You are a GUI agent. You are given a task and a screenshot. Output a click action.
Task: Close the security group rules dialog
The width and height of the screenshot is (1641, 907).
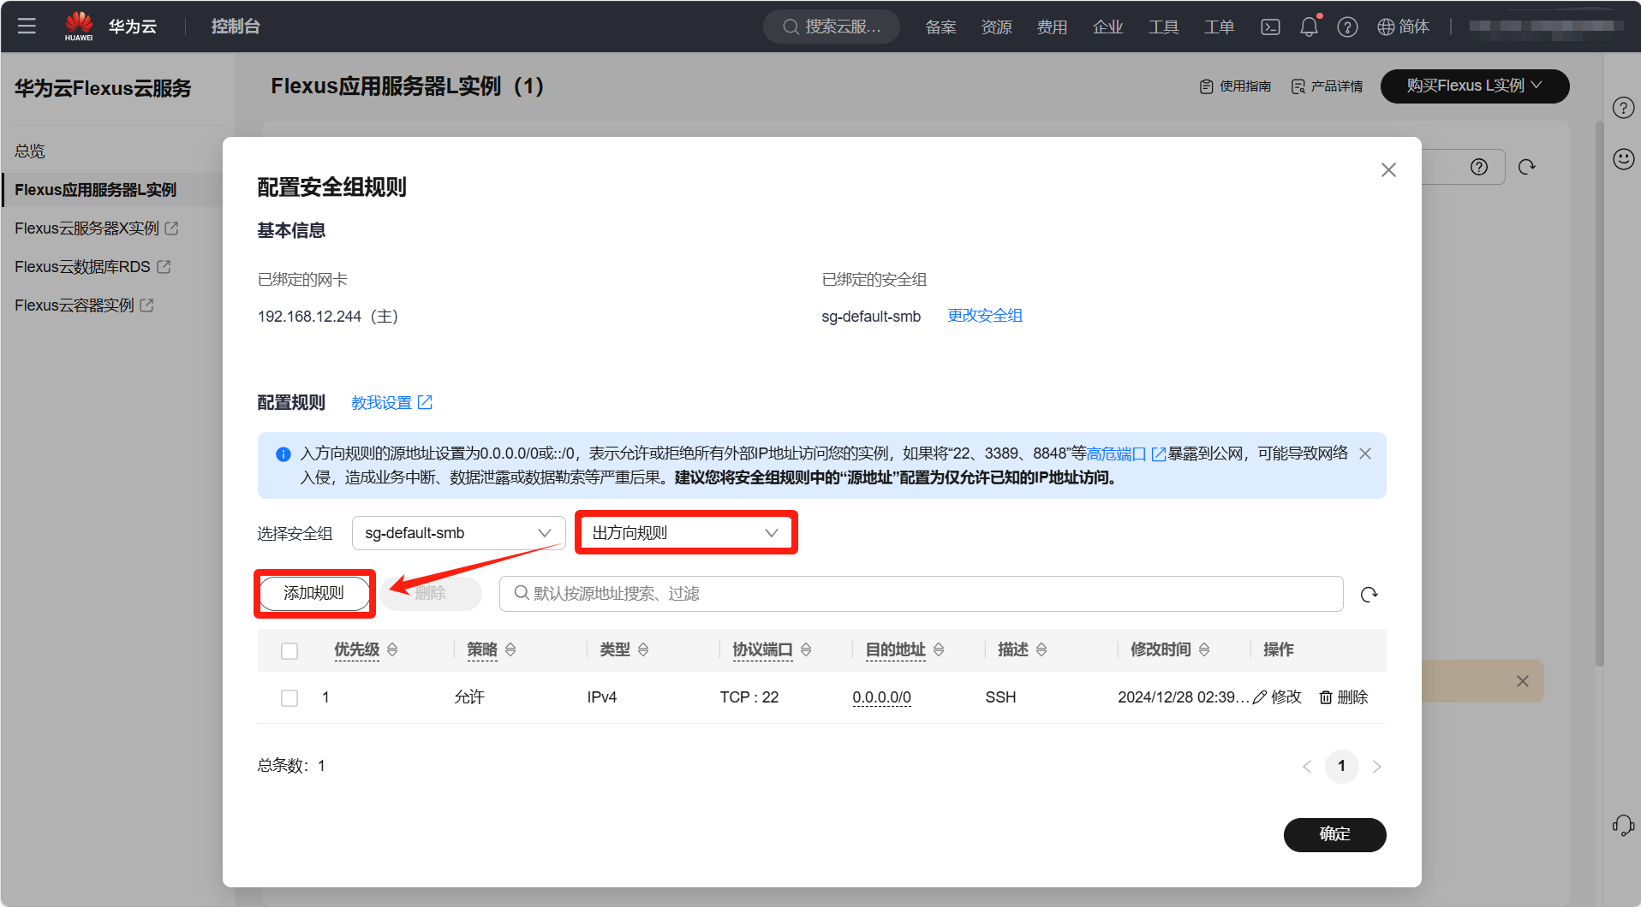(1388, 170)
